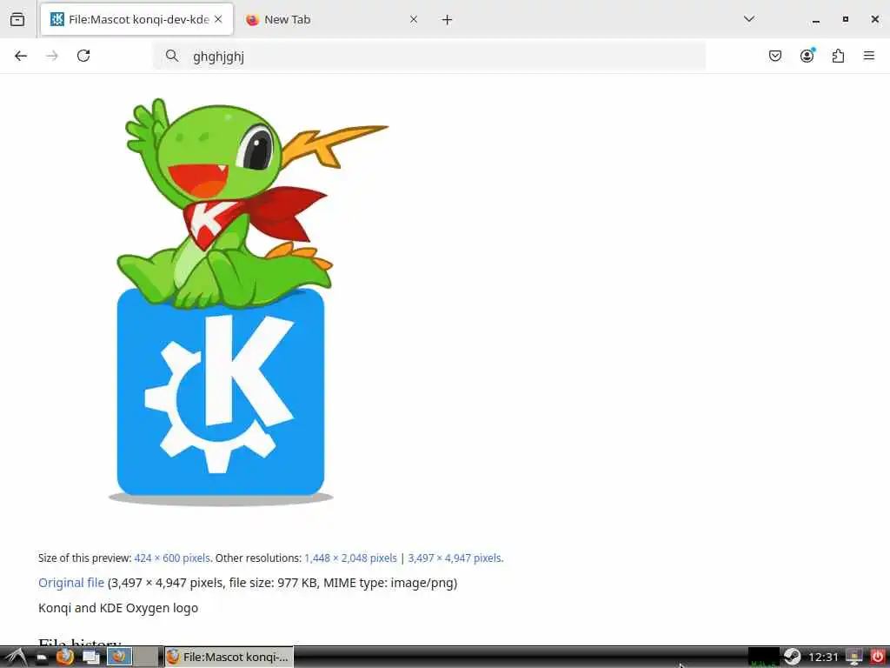Click the show desktop windows taskbar icon
The height and width of the screenshot is (668, 890).
click(x=90, y=658)
